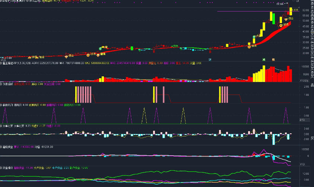Click the yellow MA2 value in volume header
Screen dimensions: 314x187
(x=97, y=63)
